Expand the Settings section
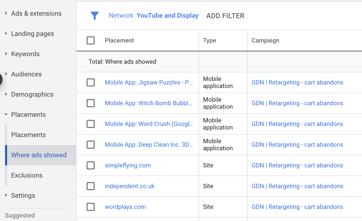Screen dimensions: 362x221 23,195
